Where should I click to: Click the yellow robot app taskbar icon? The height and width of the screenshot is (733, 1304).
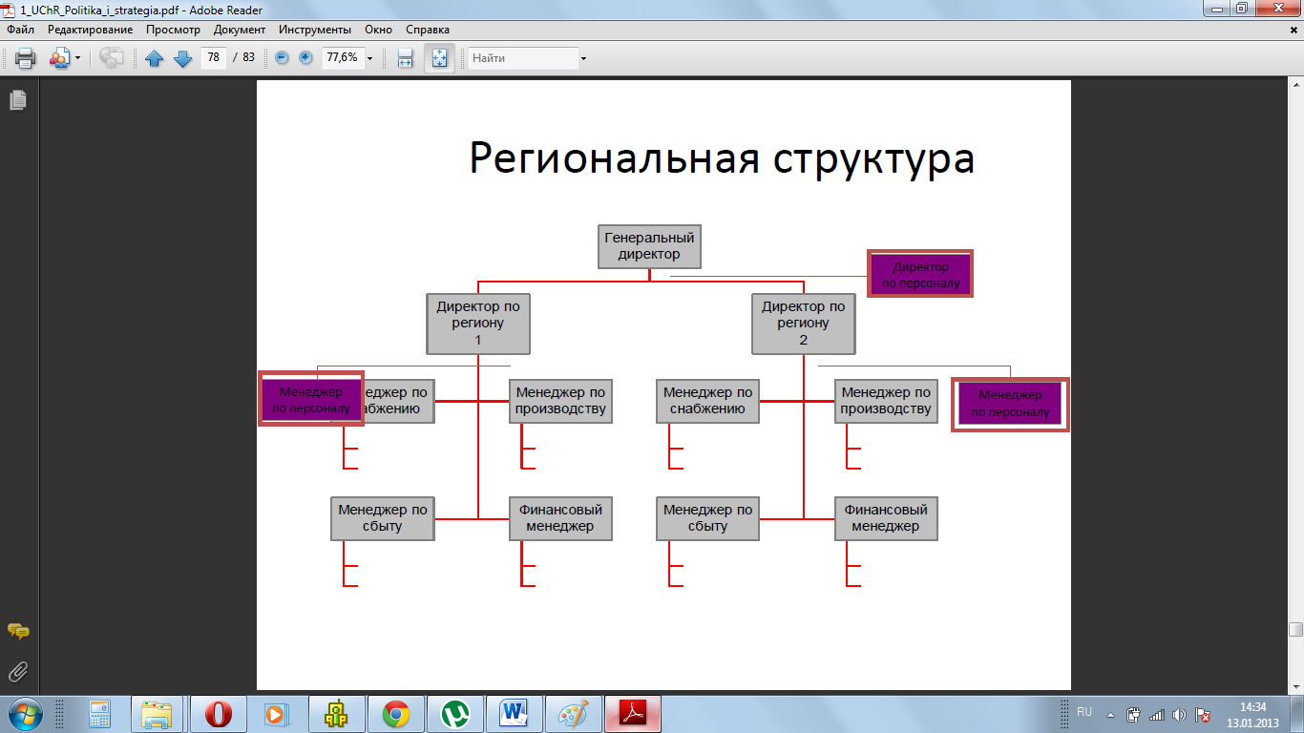[336, 714]
